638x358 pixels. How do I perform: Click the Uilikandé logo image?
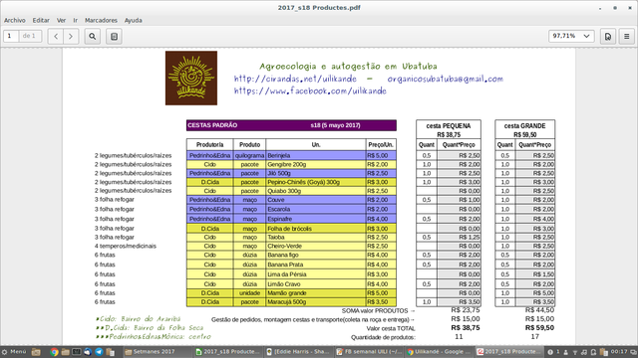191,78
